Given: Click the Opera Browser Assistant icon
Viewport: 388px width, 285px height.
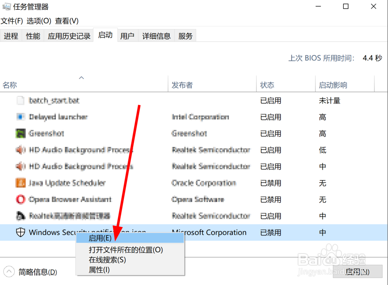Looking at the screenshot, I should [x=20, y=199].
